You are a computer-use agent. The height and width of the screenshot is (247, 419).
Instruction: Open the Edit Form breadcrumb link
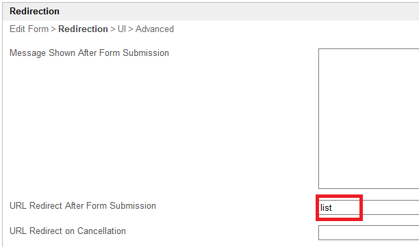tap(29, 29)
